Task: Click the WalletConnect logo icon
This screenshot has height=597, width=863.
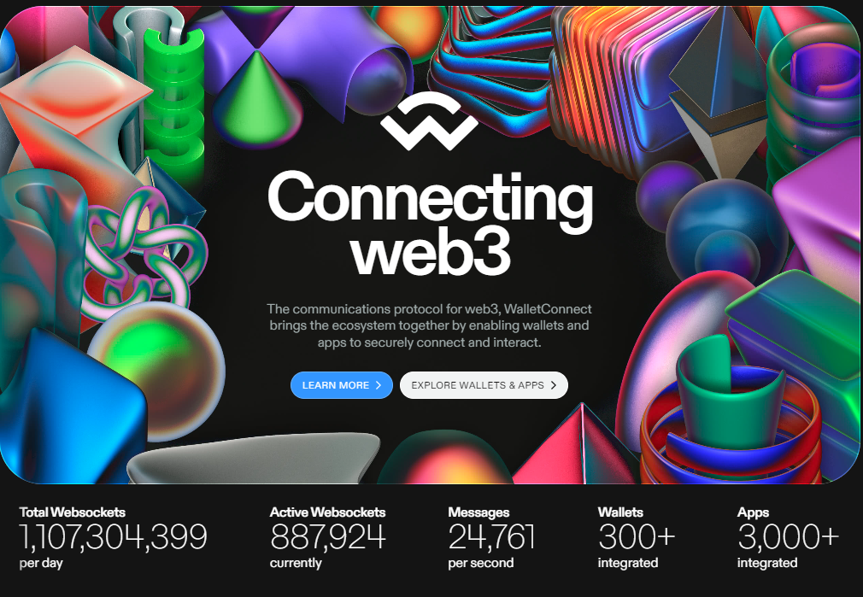Action: 429,121
